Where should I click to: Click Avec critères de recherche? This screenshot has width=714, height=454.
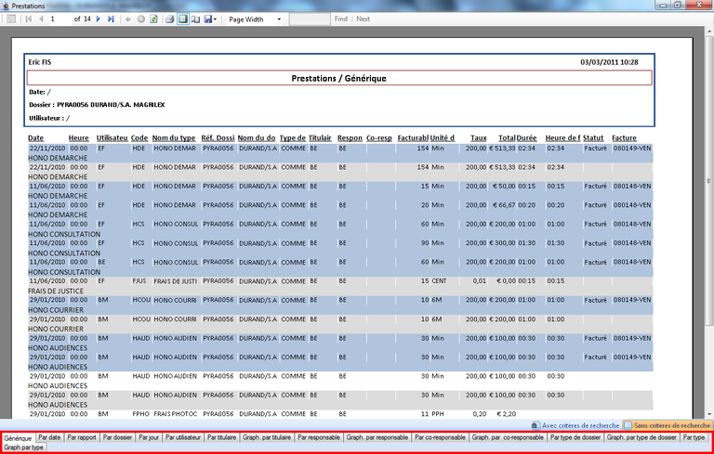[574, 424]
